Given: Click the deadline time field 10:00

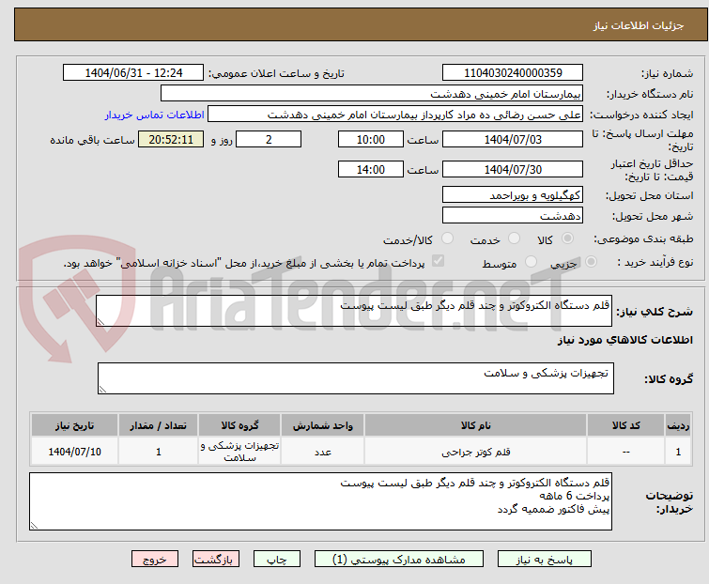Looking at the screenshot, I should click(x=371, y=139).
